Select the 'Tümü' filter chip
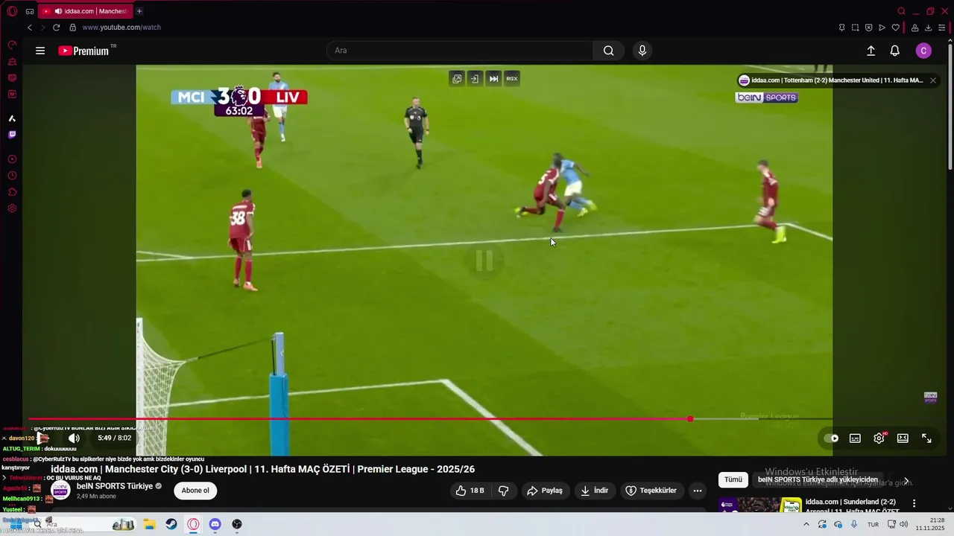The height and width of the screenshot is (536, 954). [733, 479]
